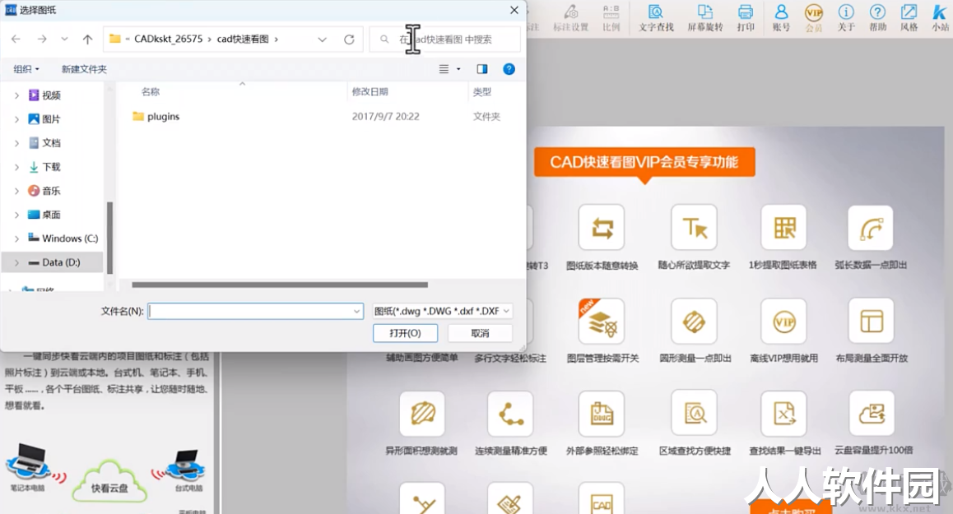Viewport: 953px width, 514px height.
Task: Select the 屏幕旋转 screen rotate tool
Action: 705,17
